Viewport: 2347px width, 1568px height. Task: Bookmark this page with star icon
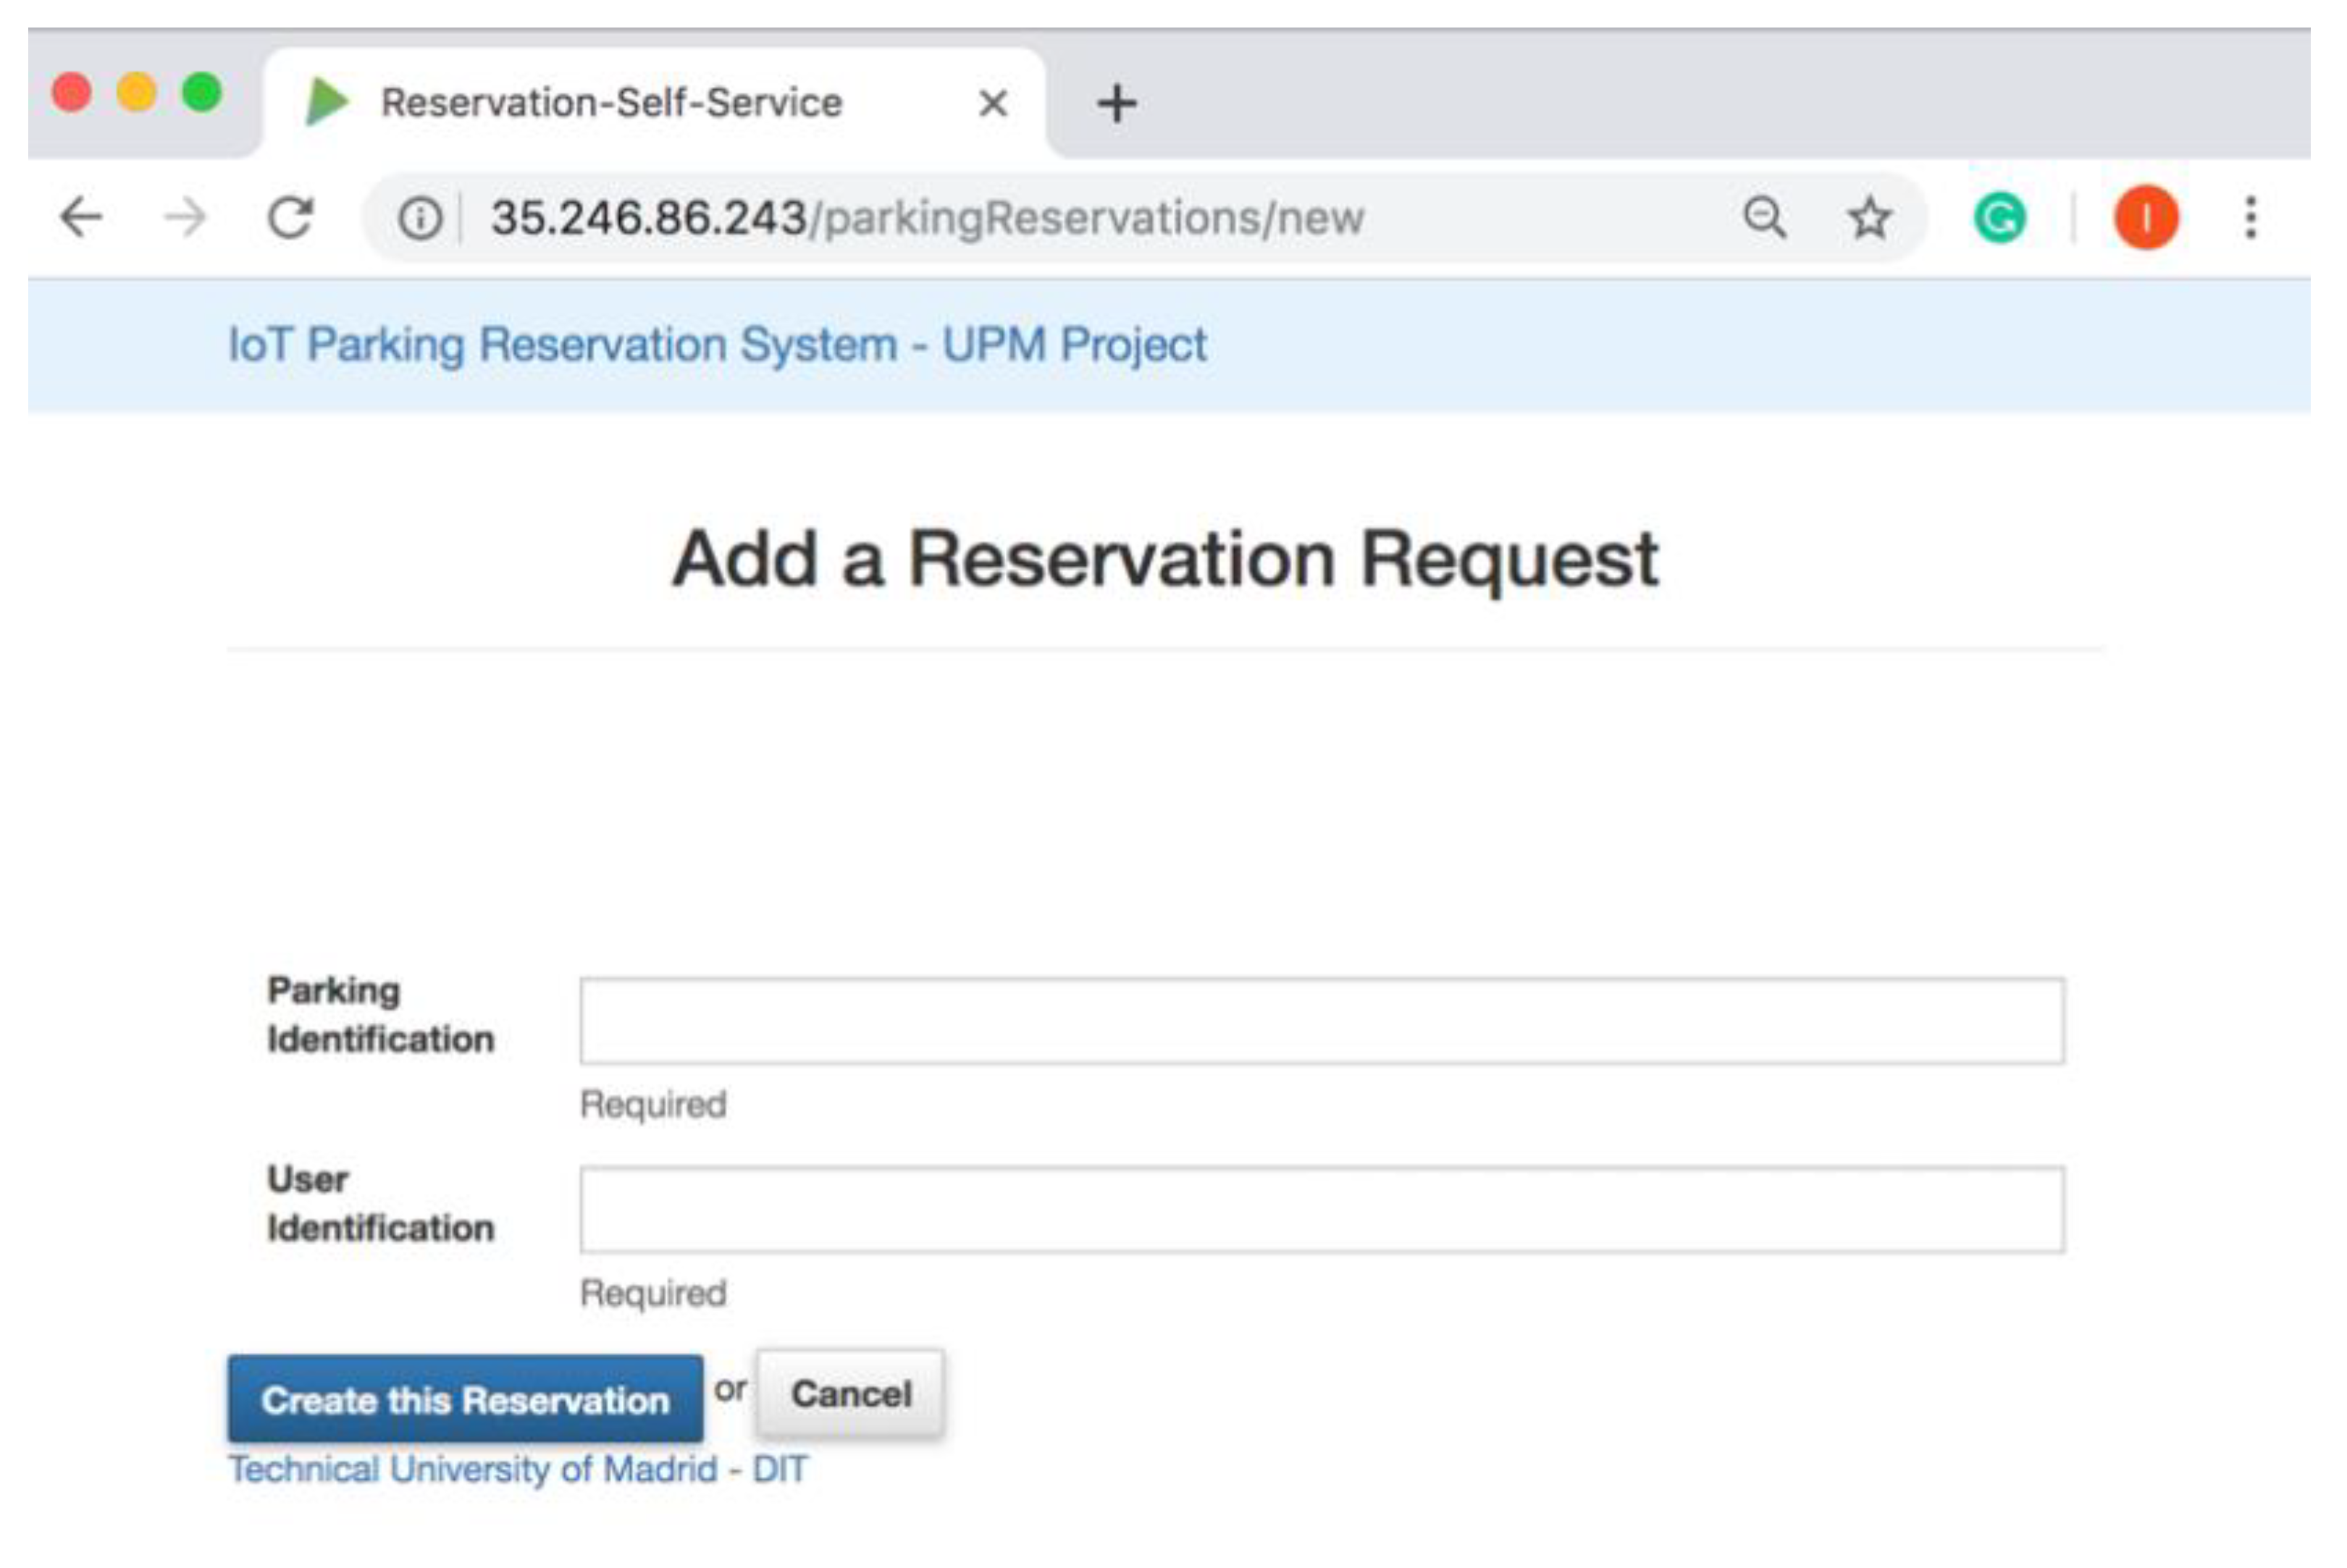[x=1869, y=217]
